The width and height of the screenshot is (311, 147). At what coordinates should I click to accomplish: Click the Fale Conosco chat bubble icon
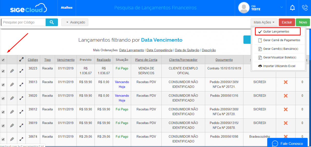click(x=275, y=143)
